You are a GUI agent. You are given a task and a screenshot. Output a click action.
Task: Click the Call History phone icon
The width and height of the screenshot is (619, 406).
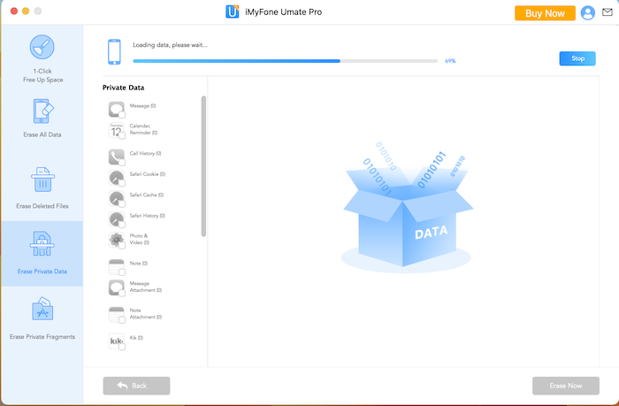(x=116, y=157)
